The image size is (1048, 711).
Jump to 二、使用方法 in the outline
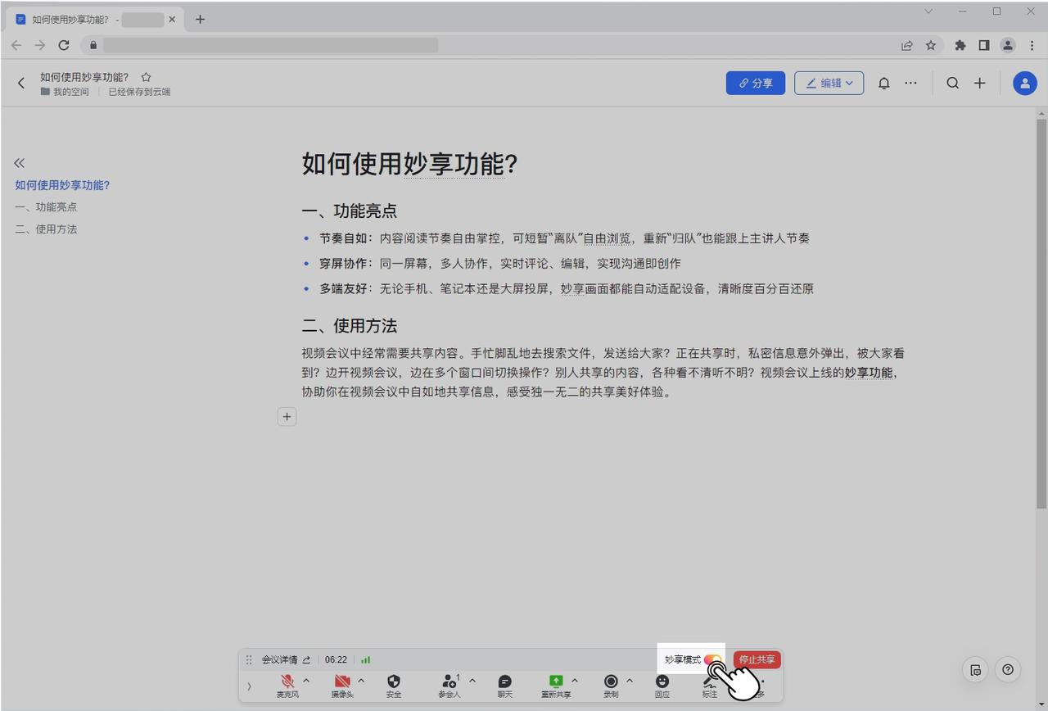(46, 229)
